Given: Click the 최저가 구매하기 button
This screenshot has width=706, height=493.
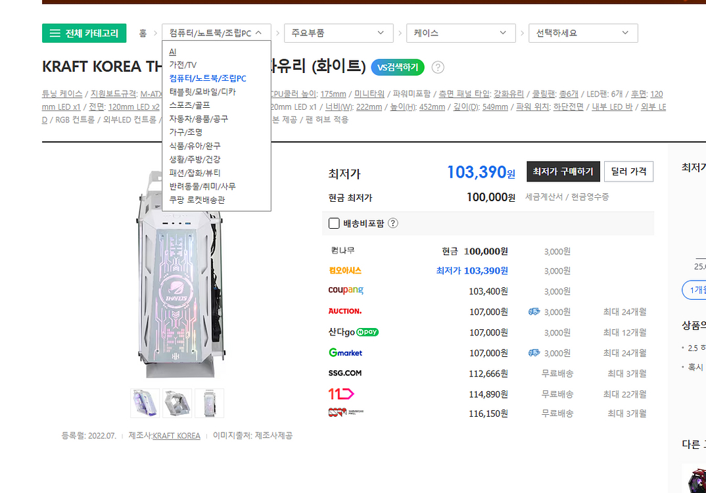Looking at the screenshot, I should click(563, 172).
